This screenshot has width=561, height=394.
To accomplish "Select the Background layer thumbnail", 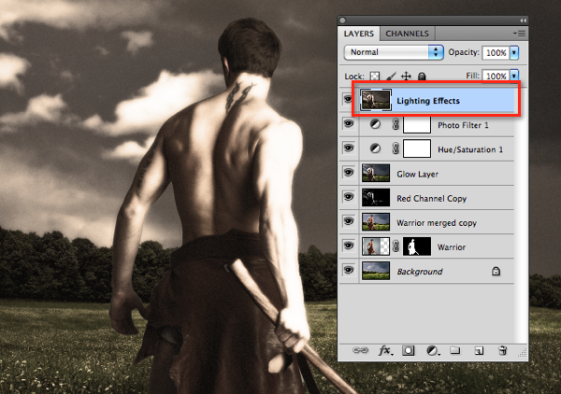I will [x=376, y=271].
